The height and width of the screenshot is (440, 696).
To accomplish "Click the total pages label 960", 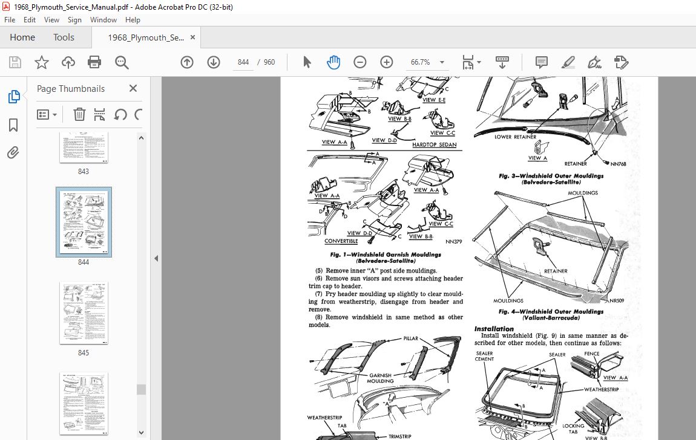I will coord(269,62).
